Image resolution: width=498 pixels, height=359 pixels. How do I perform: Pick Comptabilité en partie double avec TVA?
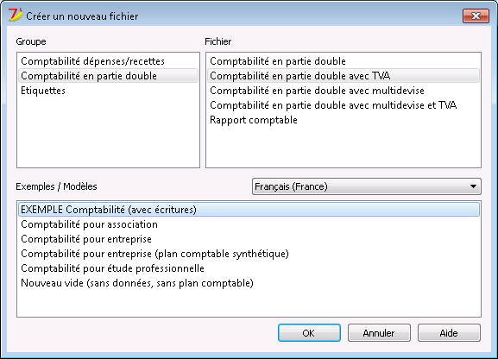click(344, 76)
